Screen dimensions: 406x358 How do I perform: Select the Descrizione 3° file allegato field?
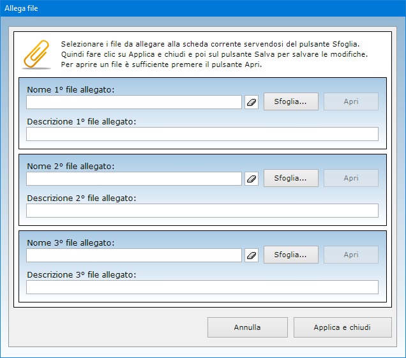tap(202, 287)
